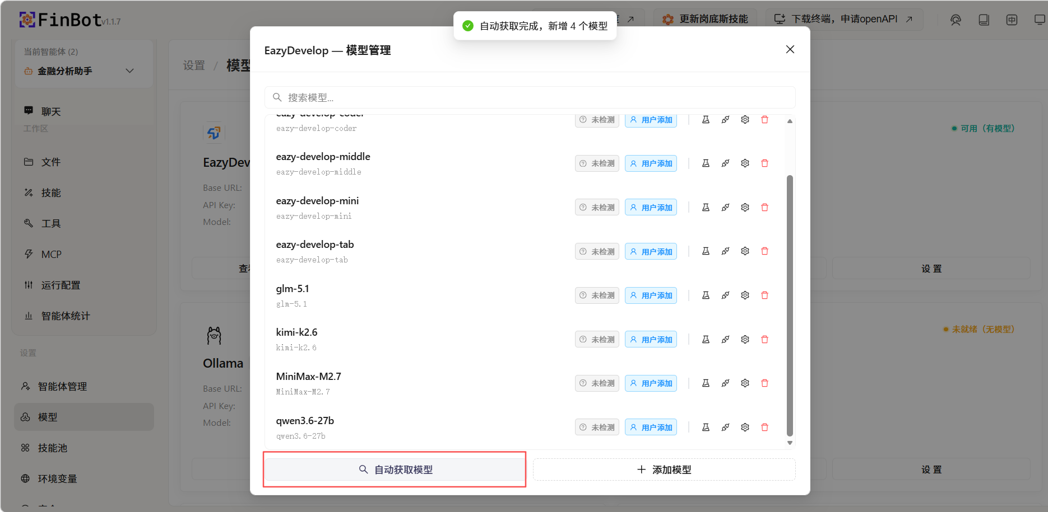Delete the eazy-develop-tab model
Screen dimensions: 1048x512
[764, 251]
